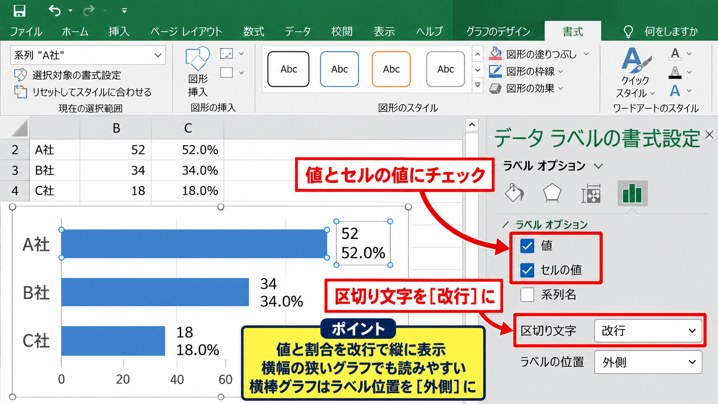Screen dimensions: 718x404
Task: Click the 何をしますか search box
Action: click(x=660, y=31)
